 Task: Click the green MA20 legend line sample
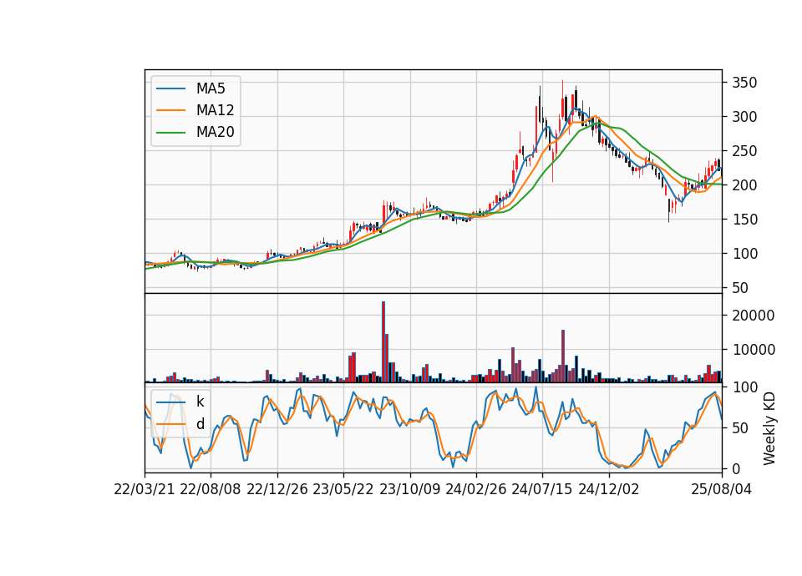click(x=170, y=133)
